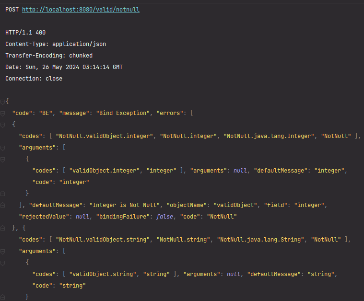Click the "HTTP/1.1 400" status line

(25, 33)
